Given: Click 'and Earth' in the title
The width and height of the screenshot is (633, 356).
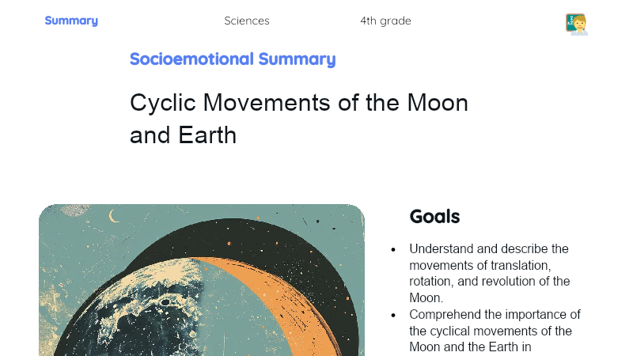Looking at the screenshot, I should coord(183,134).
